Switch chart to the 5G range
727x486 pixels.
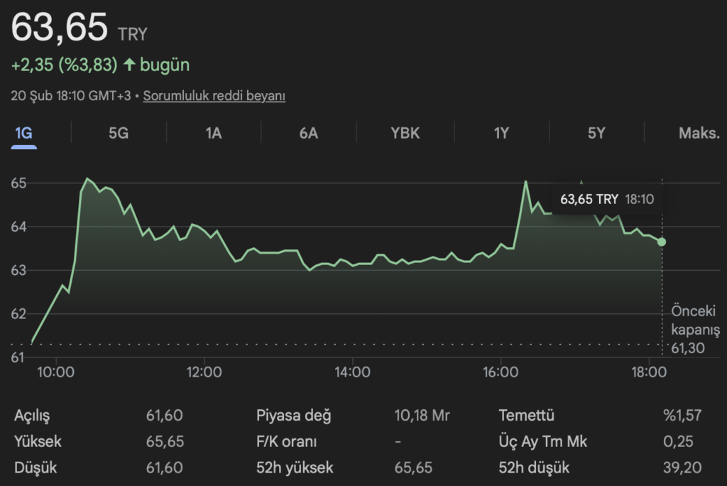pyautogui.click(x=119, y=133)
